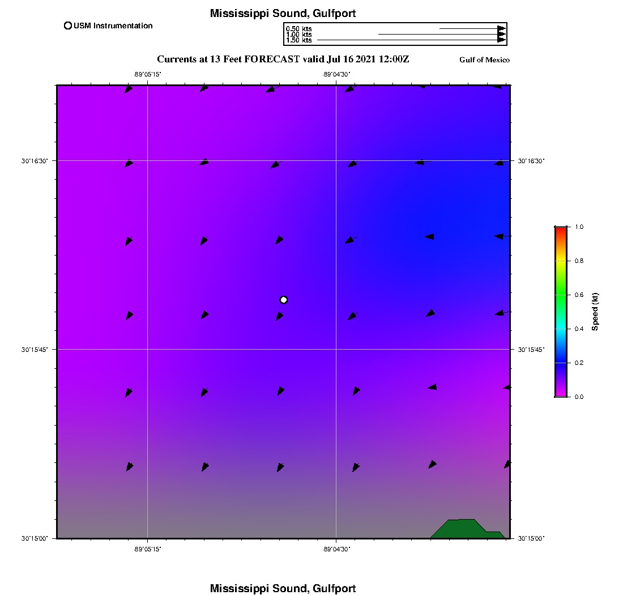
Task: Click the 0.4 tick label on the color bar
Action: 579,329
